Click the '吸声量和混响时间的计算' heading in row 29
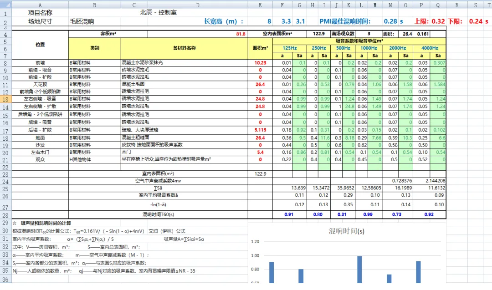The width and height of the screenshot is (492, 290). coord(46,223)
